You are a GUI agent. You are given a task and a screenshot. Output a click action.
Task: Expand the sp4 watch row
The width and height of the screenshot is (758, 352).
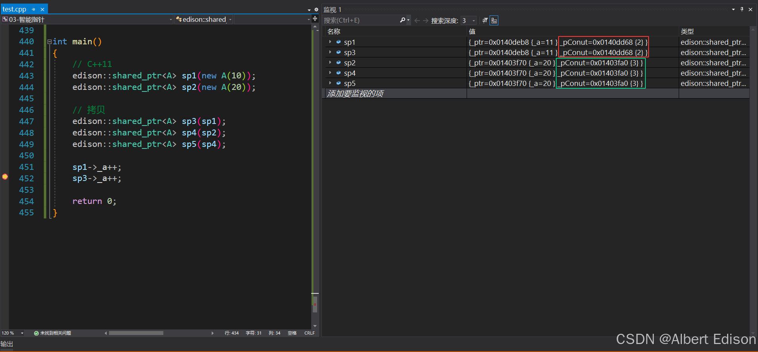click(x=330, y=72)
